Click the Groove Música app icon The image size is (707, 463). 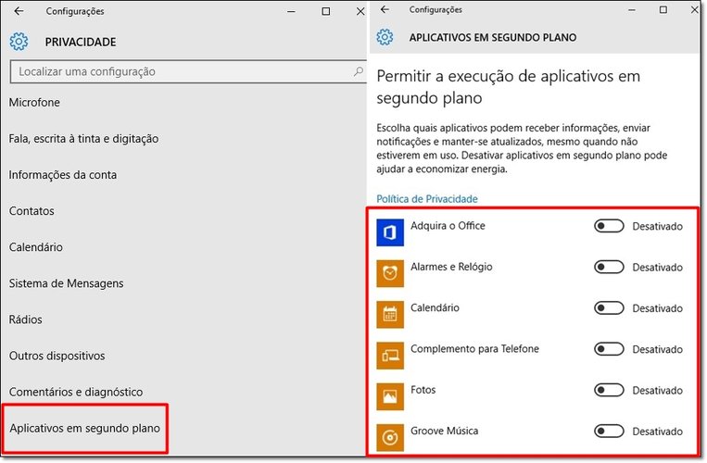tap(390, 437)
